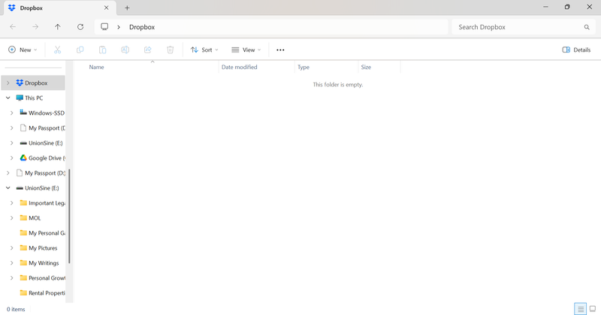This screenshot has height=315, width=601.
Task: Expand My Pictures folder node
Action: pyautogui.click(x=11, y=248)
